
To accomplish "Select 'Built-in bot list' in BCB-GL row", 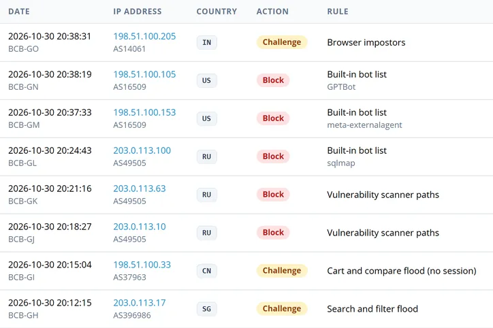I will coord(357,150).
